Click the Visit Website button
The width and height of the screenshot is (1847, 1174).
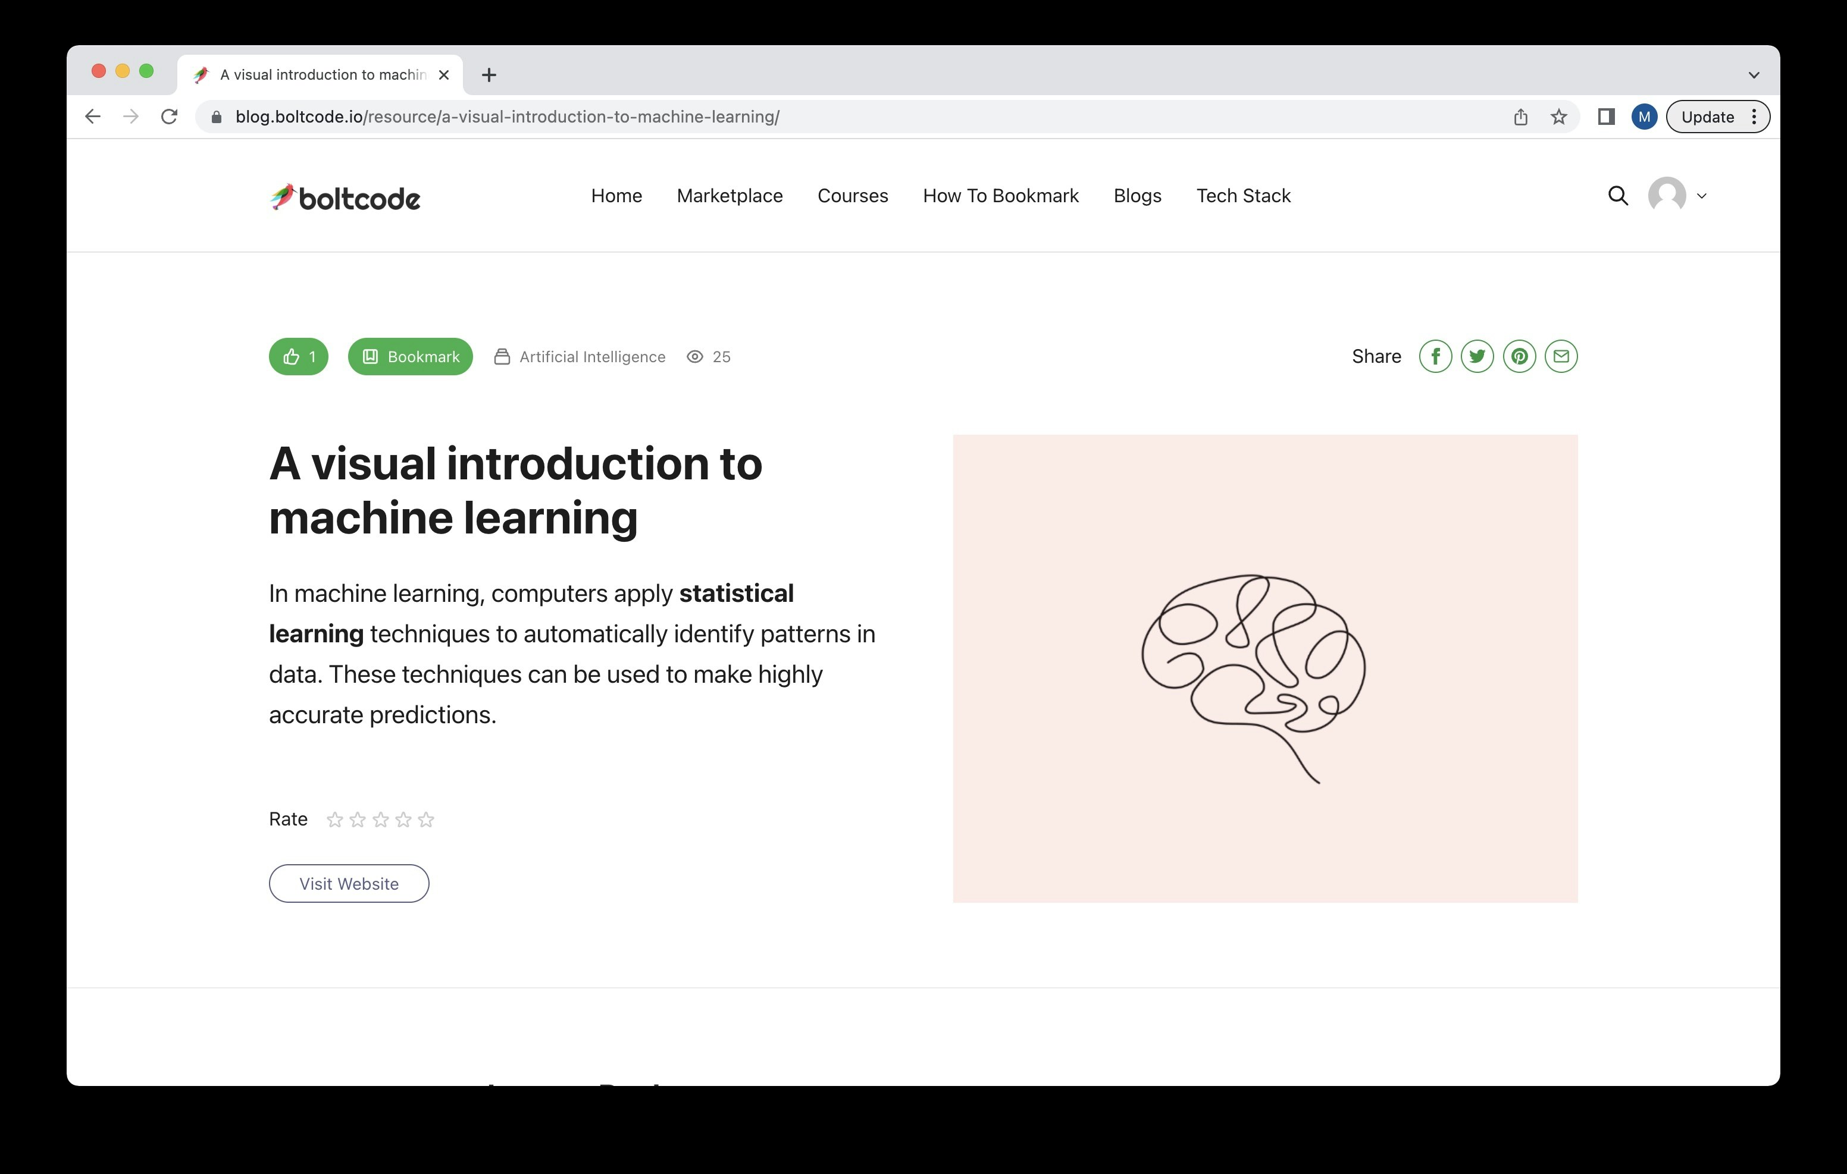pyautogui.click(x=349, y=883)
